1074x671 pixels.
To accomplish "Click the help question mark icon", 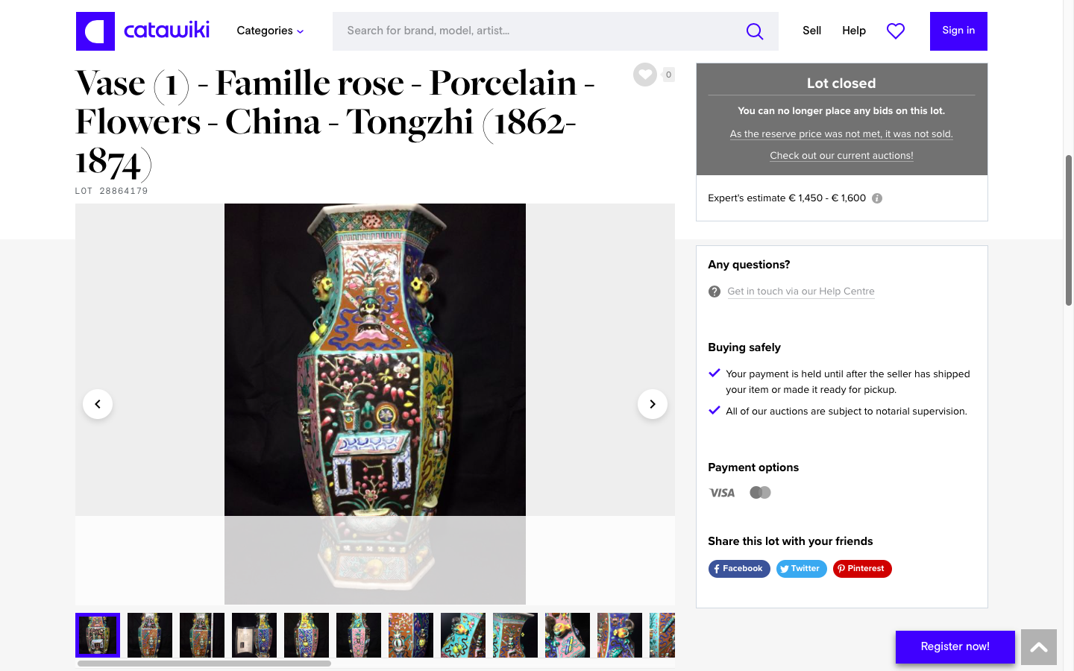I will pyautogui.click(x=715, y=292).
